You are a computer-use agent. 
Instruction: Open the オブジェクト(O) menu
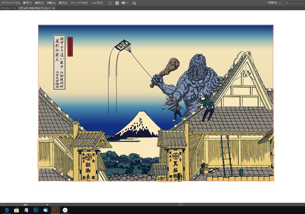point(10,3)
